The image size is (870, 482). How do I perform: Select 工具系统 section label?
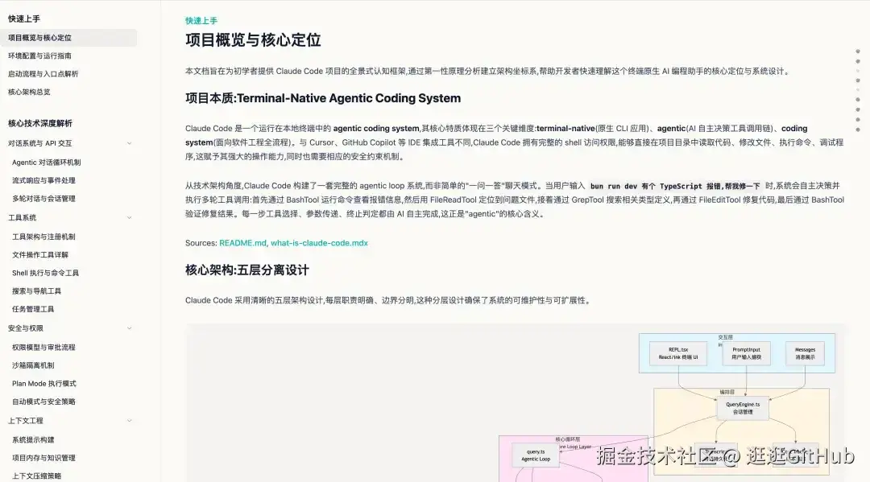point(23,218)
